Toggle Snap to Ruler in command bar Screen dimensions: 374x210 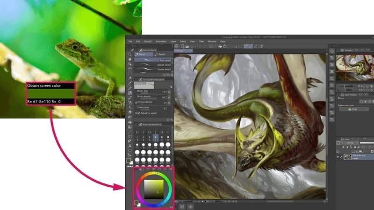tap(246, 46)
